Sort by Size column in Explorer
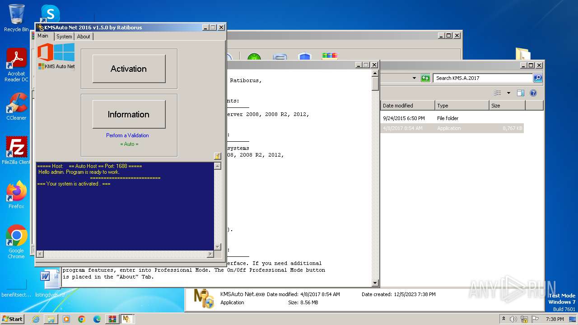Image resolution: width=578 pixels, height=325 pixels. (x=507, y=106)
